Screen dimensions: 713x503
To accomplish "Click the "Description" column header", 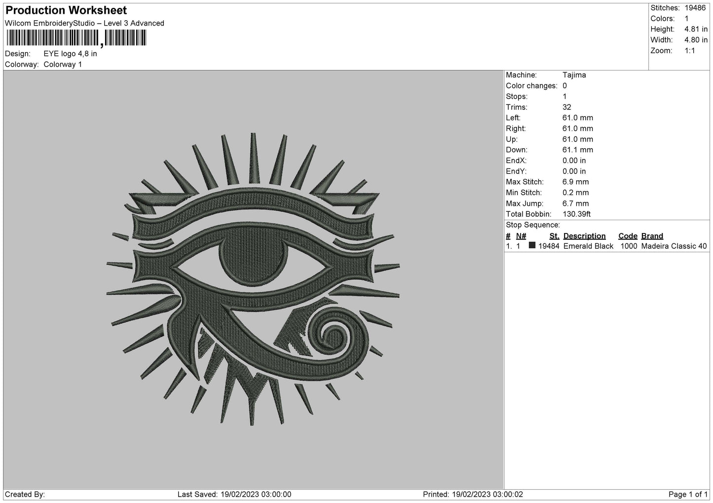I will (x=585, y=236).
